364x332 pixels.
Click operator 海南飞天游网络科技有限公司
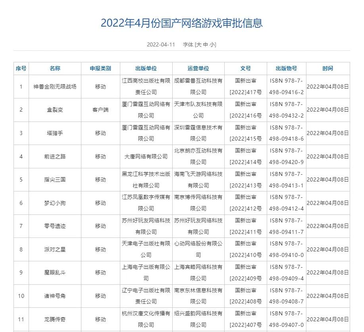tap(198, 180)
